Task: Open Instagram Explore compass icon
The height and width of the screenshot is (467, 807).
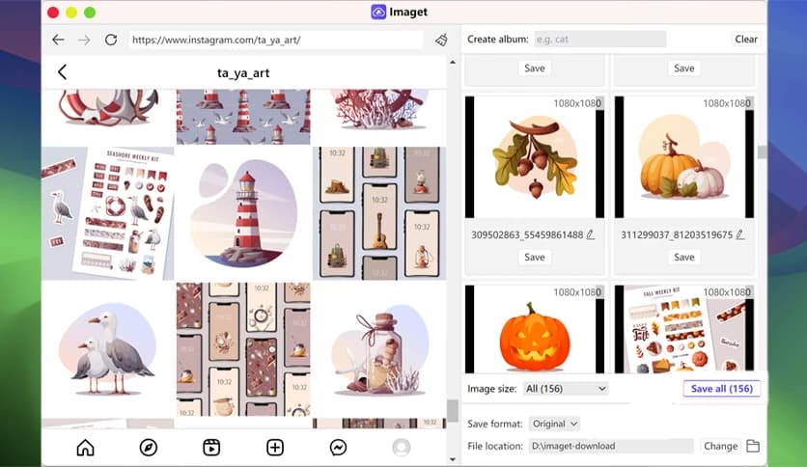Action: pos(149,448)
